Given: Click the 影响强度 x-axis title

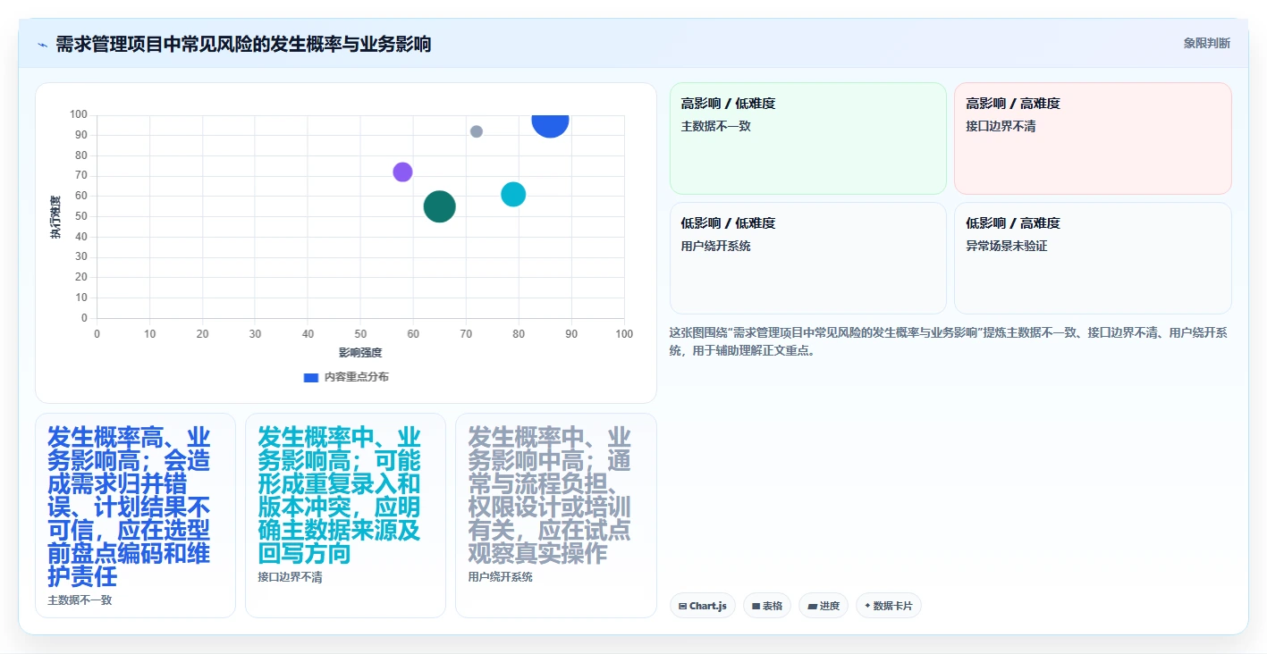Looking at the screenshot, I should point(360,353).
